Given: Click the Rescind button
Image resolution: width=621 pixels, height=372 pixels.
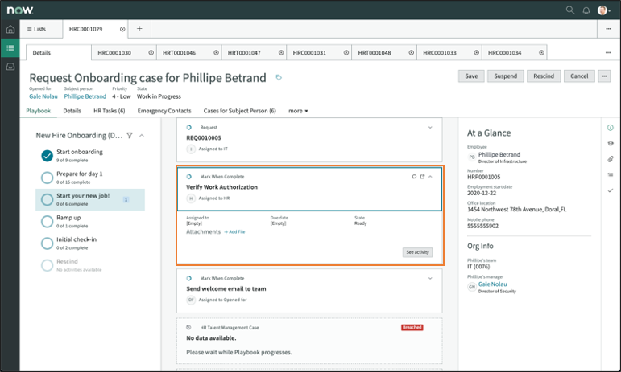Looking at the screenshot, I should [x=544, y=76].
